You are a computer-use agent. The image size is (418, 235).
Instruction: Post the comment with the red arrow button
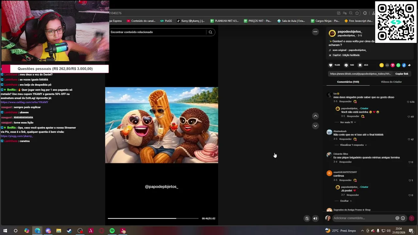click(x=411, y=218)
